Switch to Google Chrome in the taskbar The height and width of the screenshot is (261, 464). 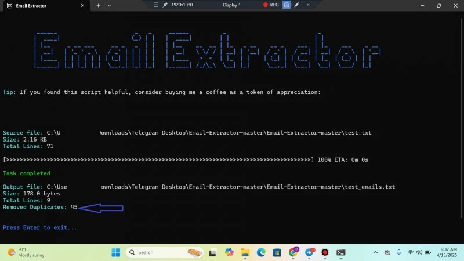293,252
